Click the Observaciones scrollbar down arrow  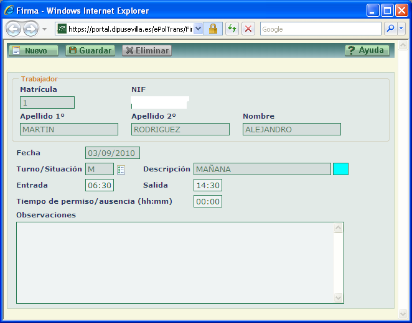tap(339, 298)
